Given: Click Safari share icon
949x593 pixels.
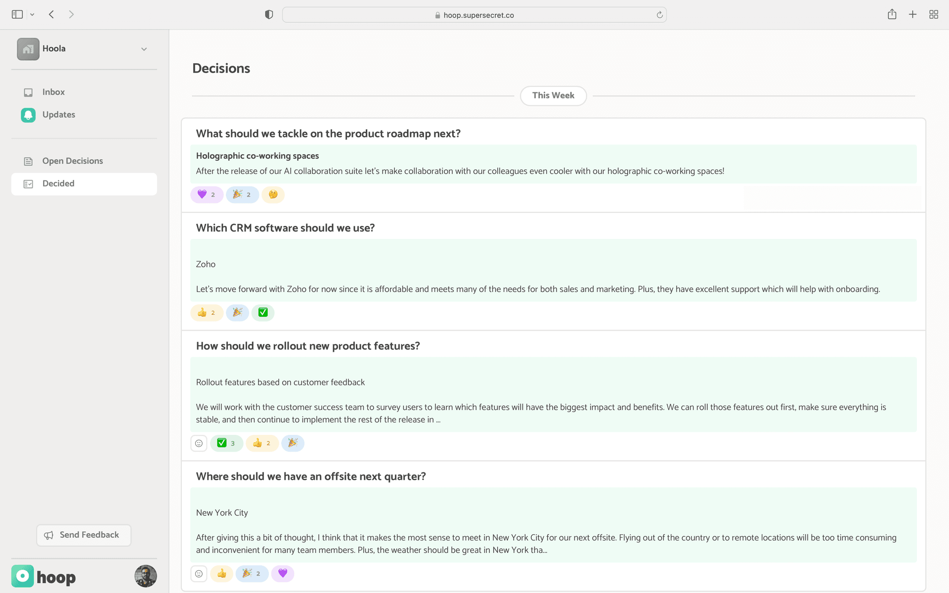Looking at the screenshot, I should [892, 15].
